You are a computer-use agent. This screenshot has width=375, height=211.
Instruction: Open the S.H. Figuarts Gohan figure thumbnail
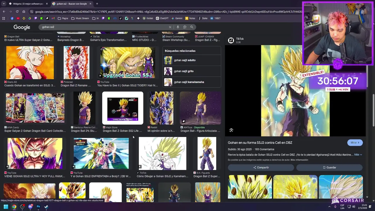pos(207,154)
